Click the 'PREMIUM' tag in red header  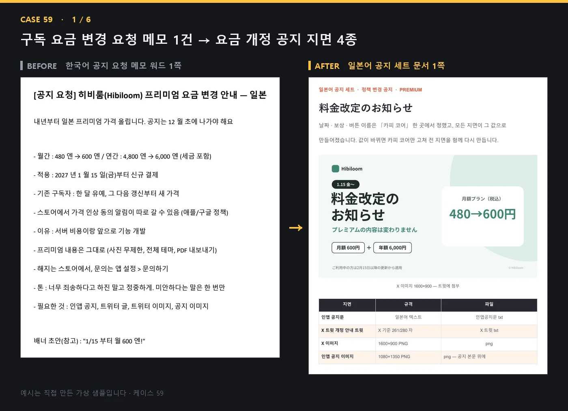pyautogui.click(x=411, y=90)
